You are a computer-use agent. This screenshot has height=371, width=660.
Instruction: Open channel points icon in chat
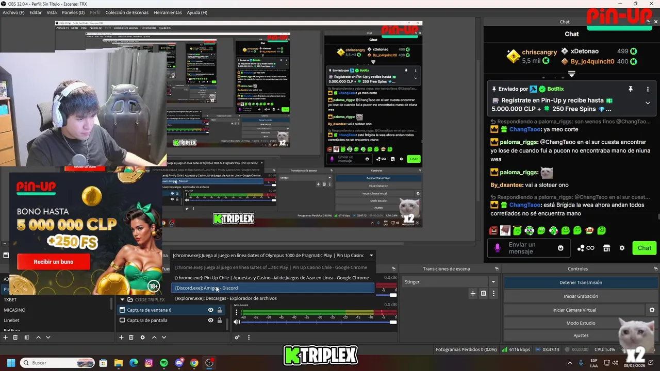tap(586, 248)
